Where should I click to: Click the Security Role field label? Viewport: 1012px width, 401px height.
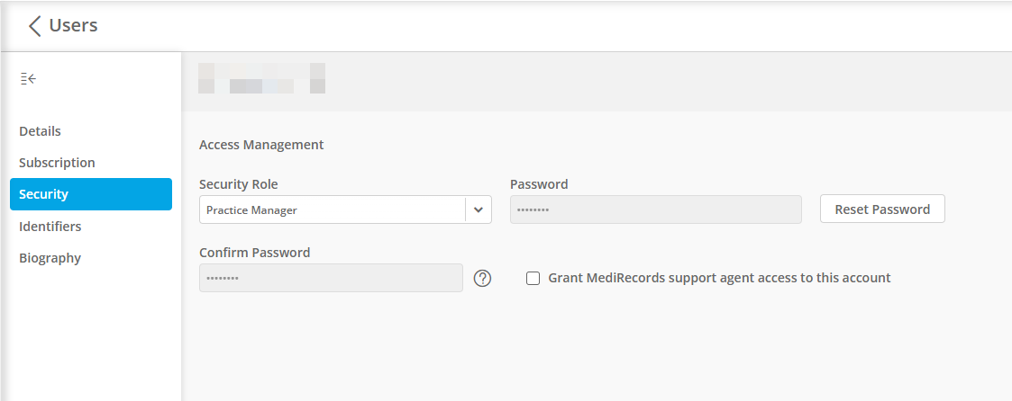[239, 184]
